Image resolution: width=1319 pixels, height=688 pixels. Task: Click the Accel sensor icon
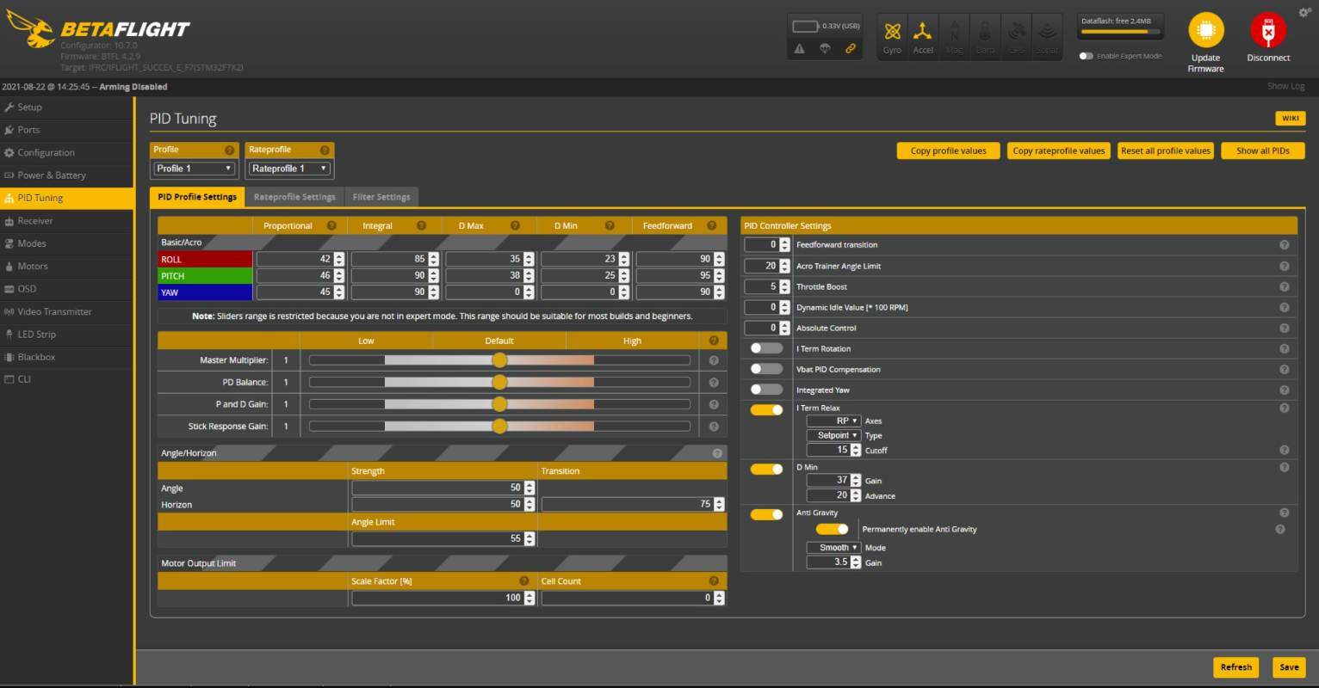pos(923,36)
